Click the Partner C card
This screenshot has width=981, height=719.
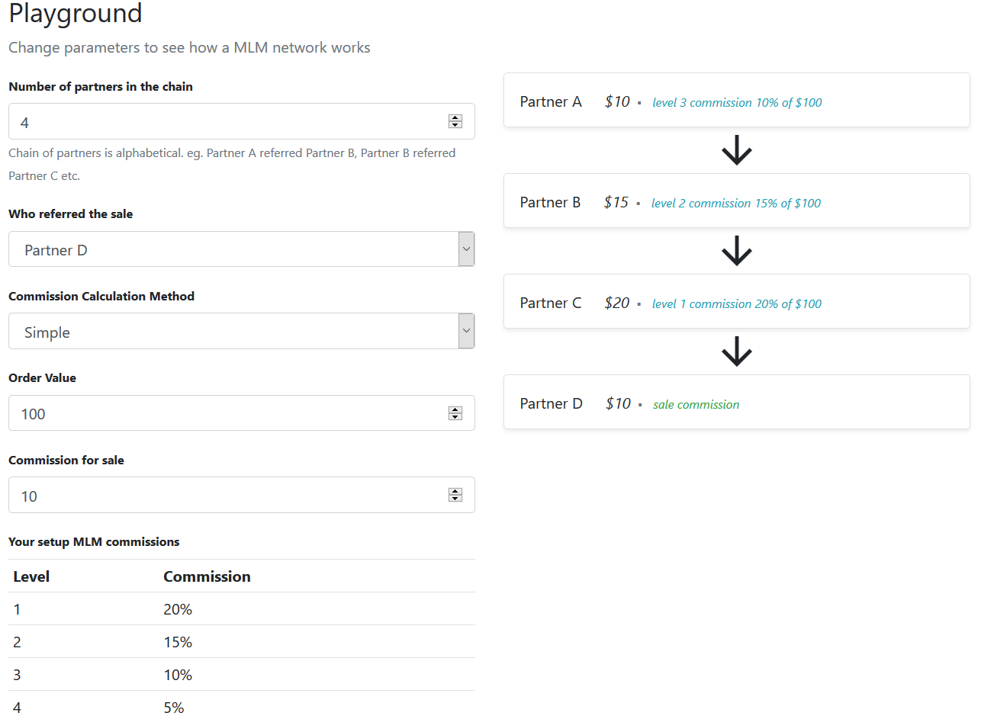coord(736,302)
